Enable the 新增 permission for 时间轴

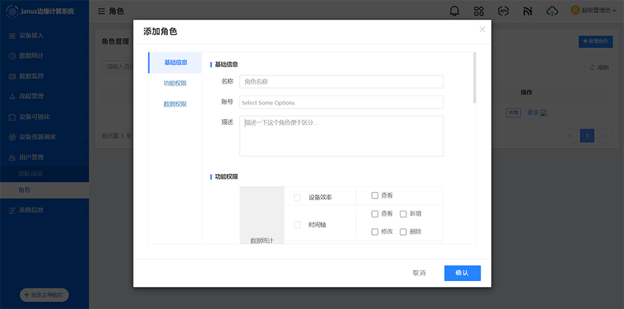click(x=403, y=213)
